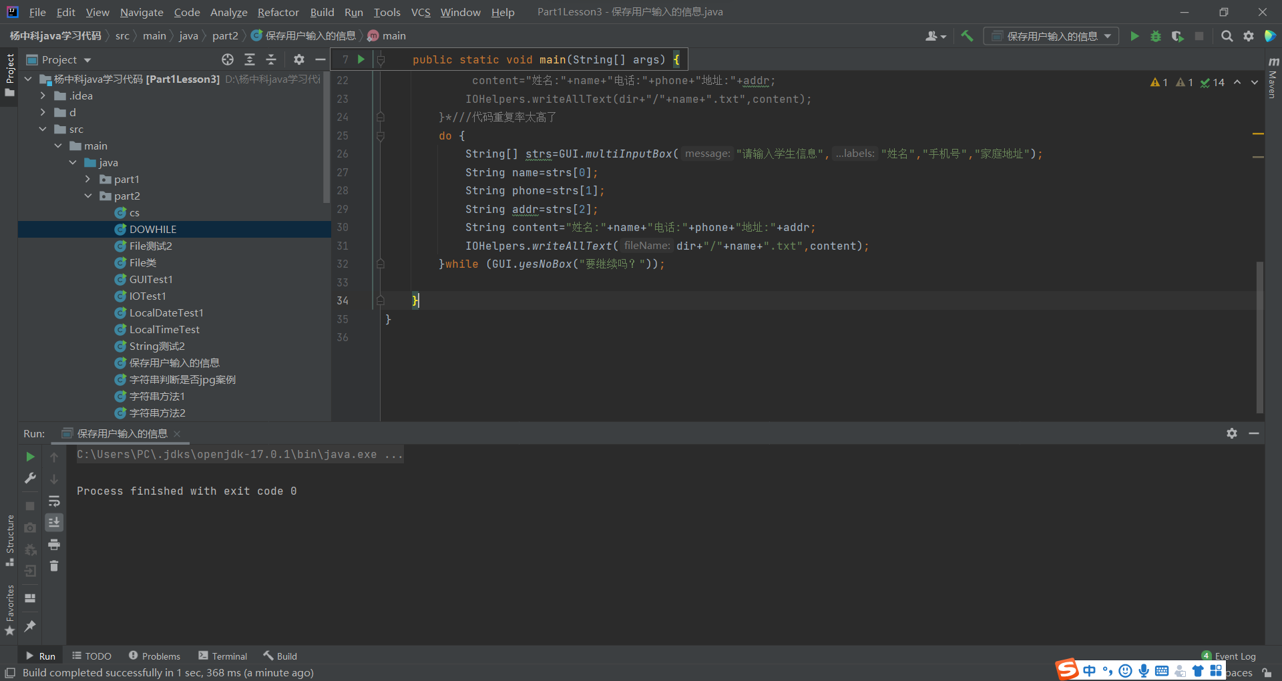The height and width of the screenshot is (681, 1282).
Task: Collapse the main folder in tree
Action: tap(58, 146)
